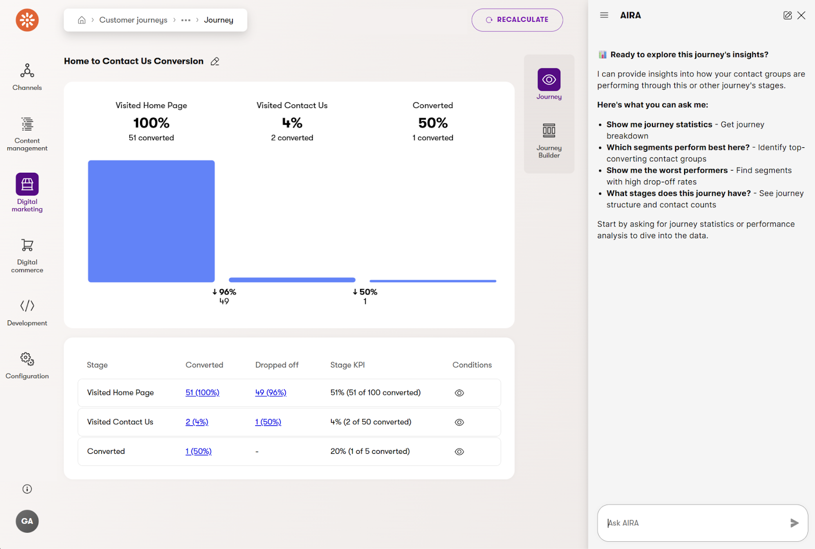
Task: Edit journey name with pencil icon
Action: (215, 62)
